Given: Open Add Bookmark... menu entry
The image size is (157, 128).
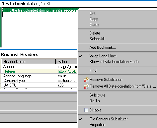Looking at the screenshot, I should [x=103, y=47].
